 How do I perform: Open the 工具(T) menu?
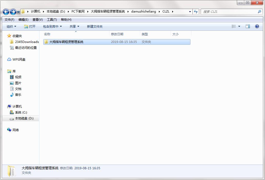[x=52, y=20]
